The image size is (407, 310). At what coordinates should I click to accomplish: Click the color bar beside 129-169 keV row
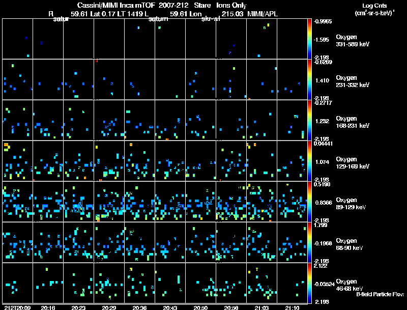pos(309,161)
